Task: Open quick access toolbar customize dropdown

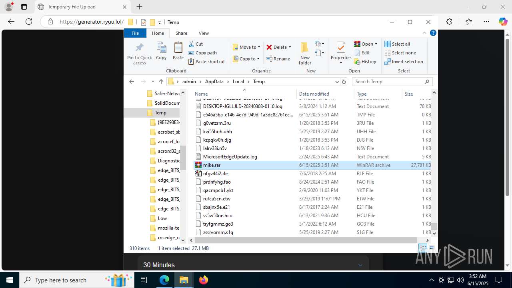Action: (x=160, y=22)
